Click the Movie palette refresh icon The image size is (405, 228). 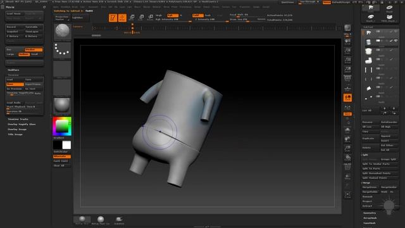(44, 7)
